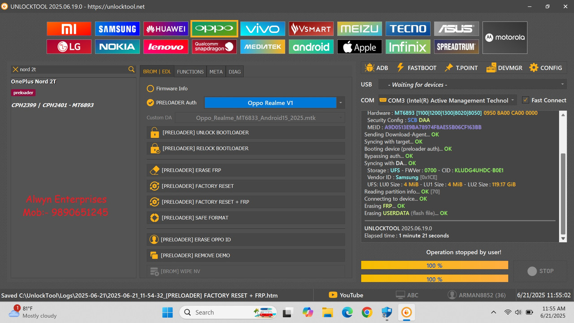The width and height of the screenshot is (574, 323).
Task: Select the Qualcomm Snapdragon tile
Action: point(214,47)
